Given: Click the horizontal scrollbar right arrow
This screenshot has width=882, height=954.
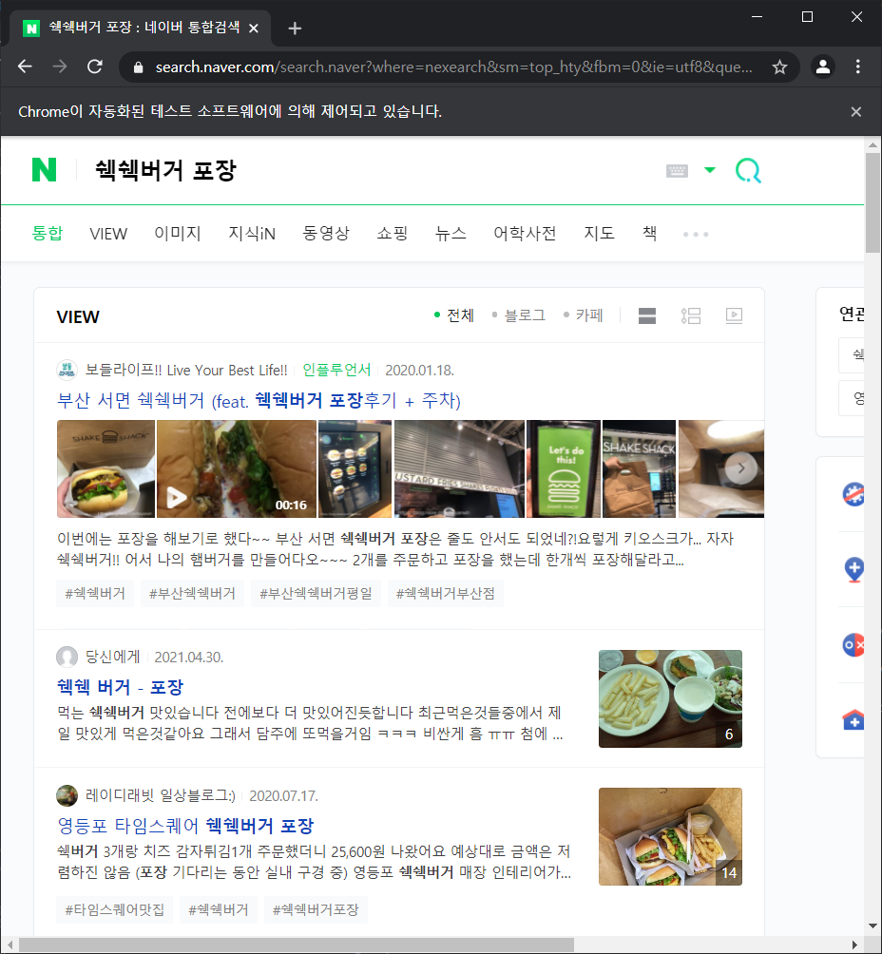Looking at the screenshot, I should click(x=854, y=944).
